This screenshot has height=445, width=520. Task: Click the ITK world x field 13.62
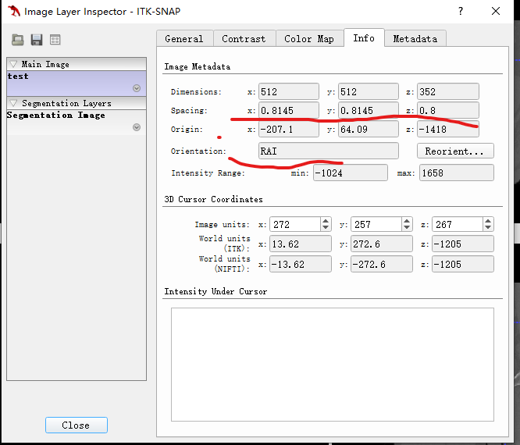pyautogui.click(x=300, y=244)
